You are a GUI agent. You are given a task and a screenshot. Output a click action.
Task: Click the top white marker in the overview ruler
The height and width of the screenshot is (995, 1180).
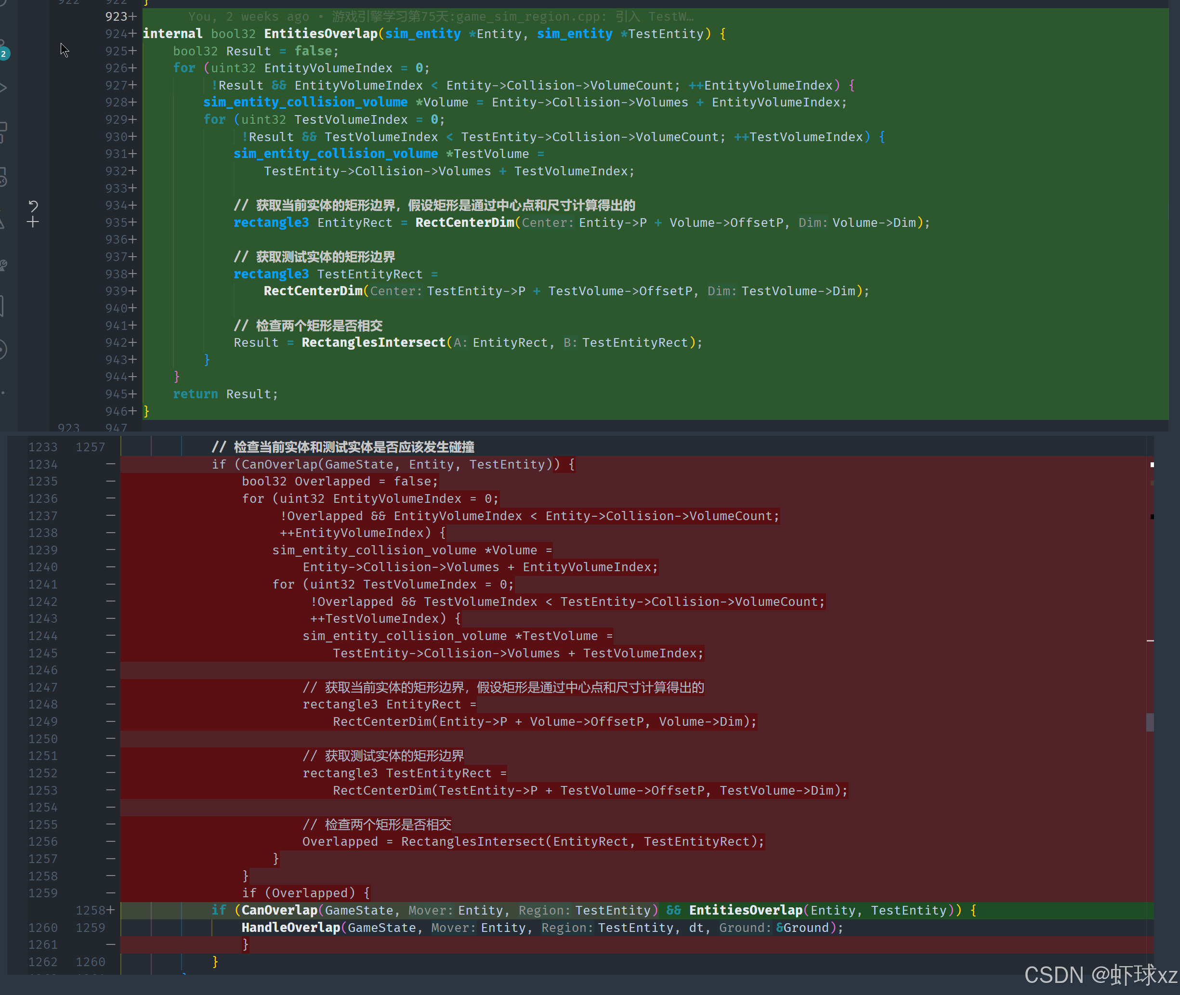click(x=1152, y=465)
